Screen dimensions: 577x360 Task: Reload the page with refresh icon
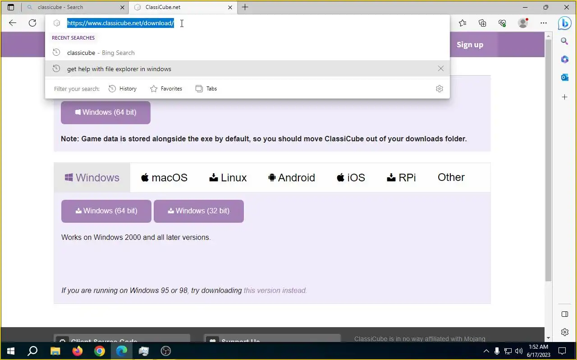(x=32, y=23)
